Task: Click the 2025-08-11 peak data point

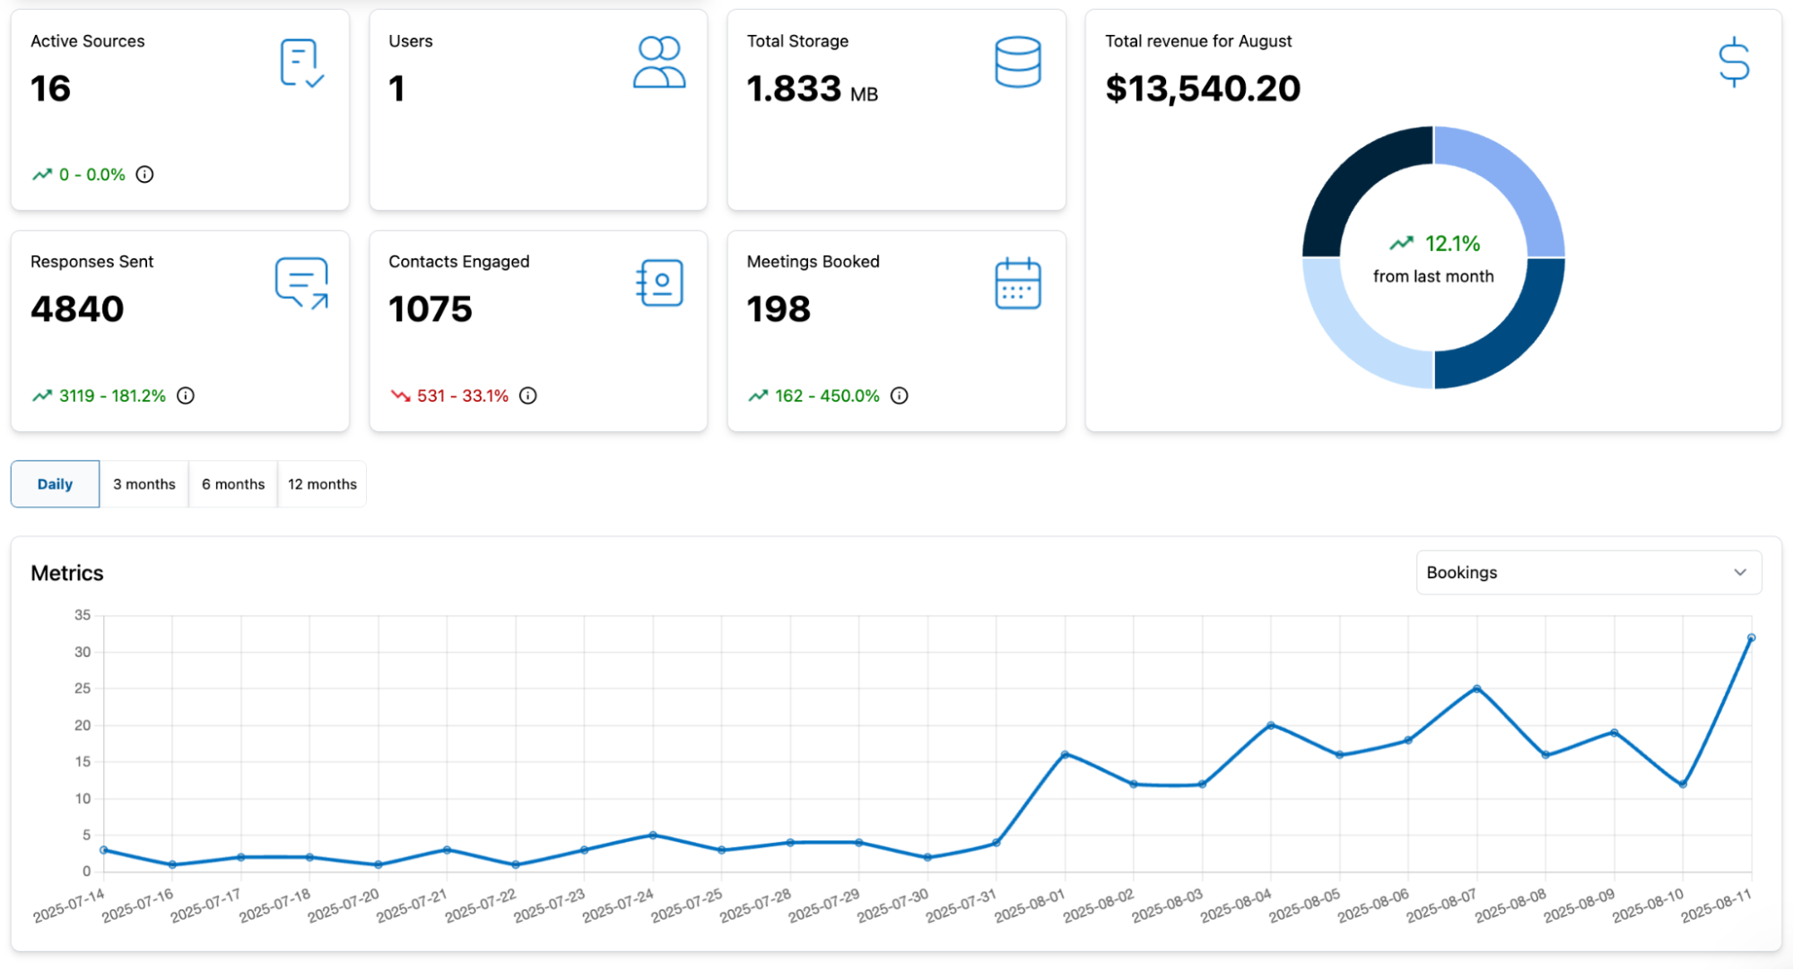Action: [1751, 638]
